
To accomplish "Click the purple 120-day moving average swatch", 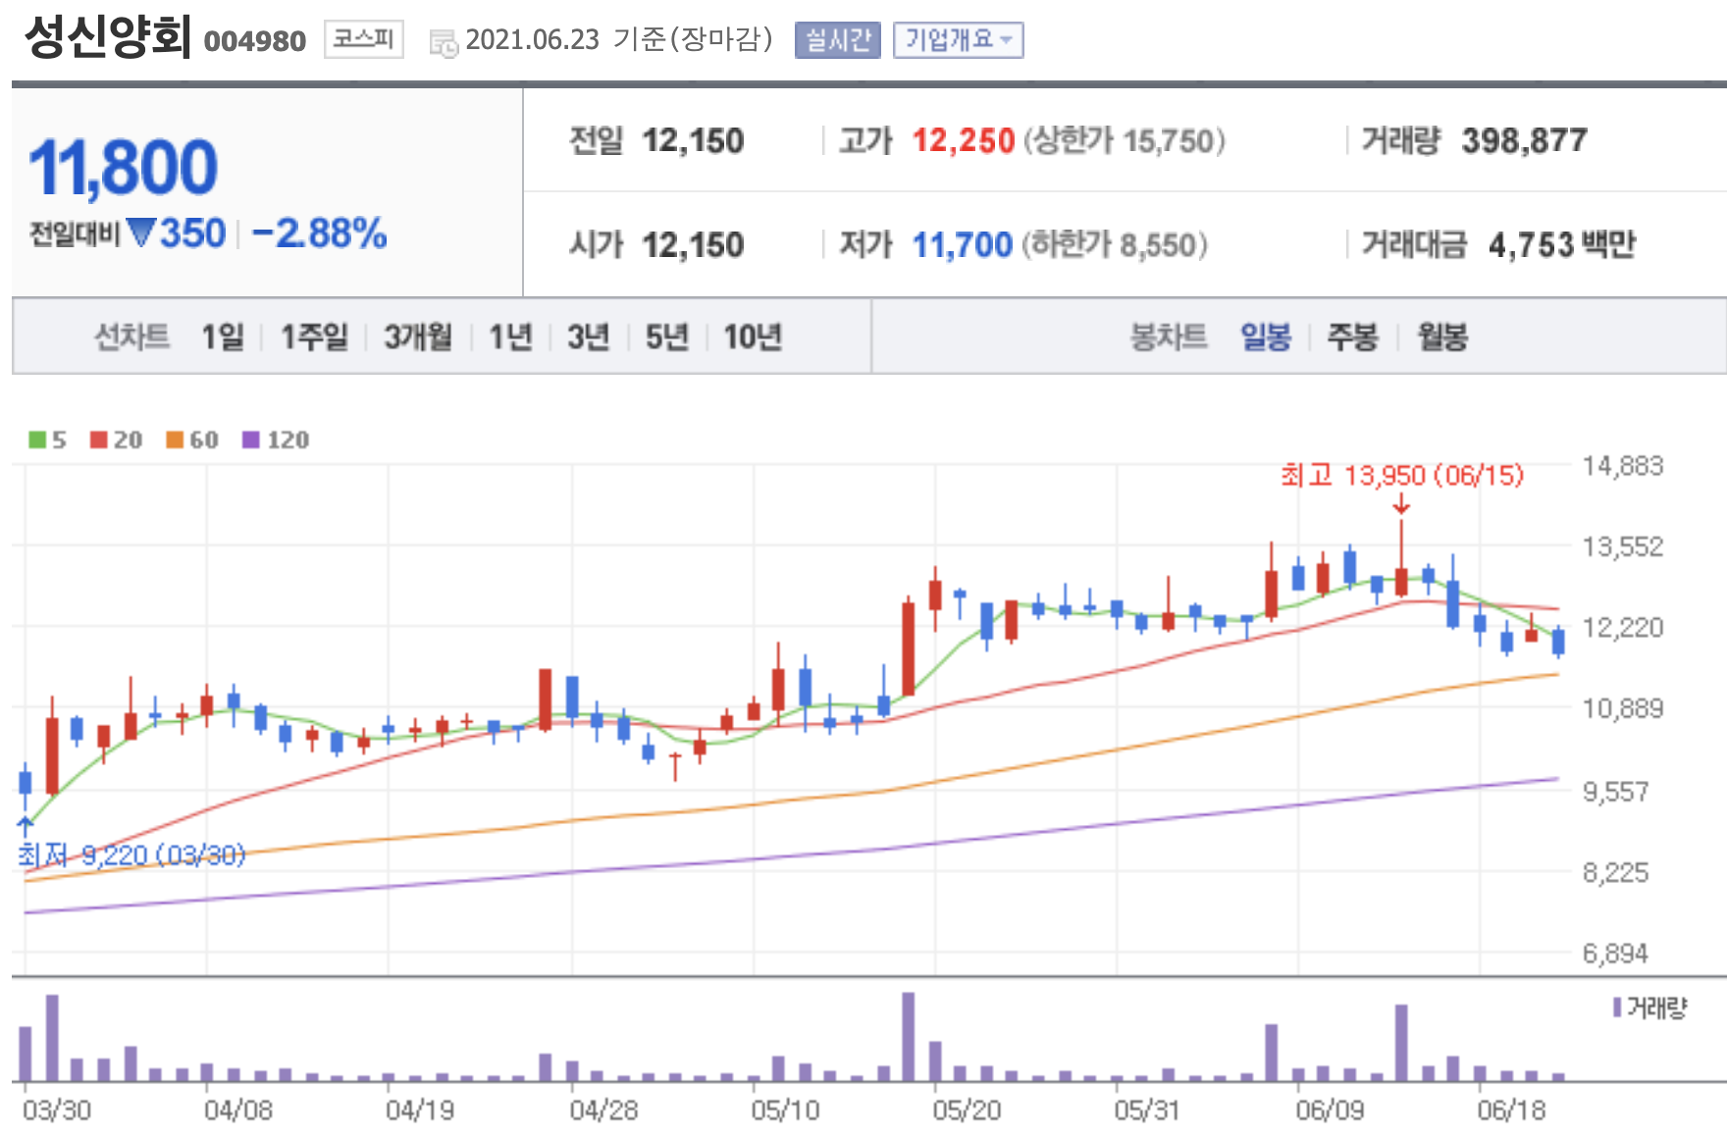I will pos(251,440).
